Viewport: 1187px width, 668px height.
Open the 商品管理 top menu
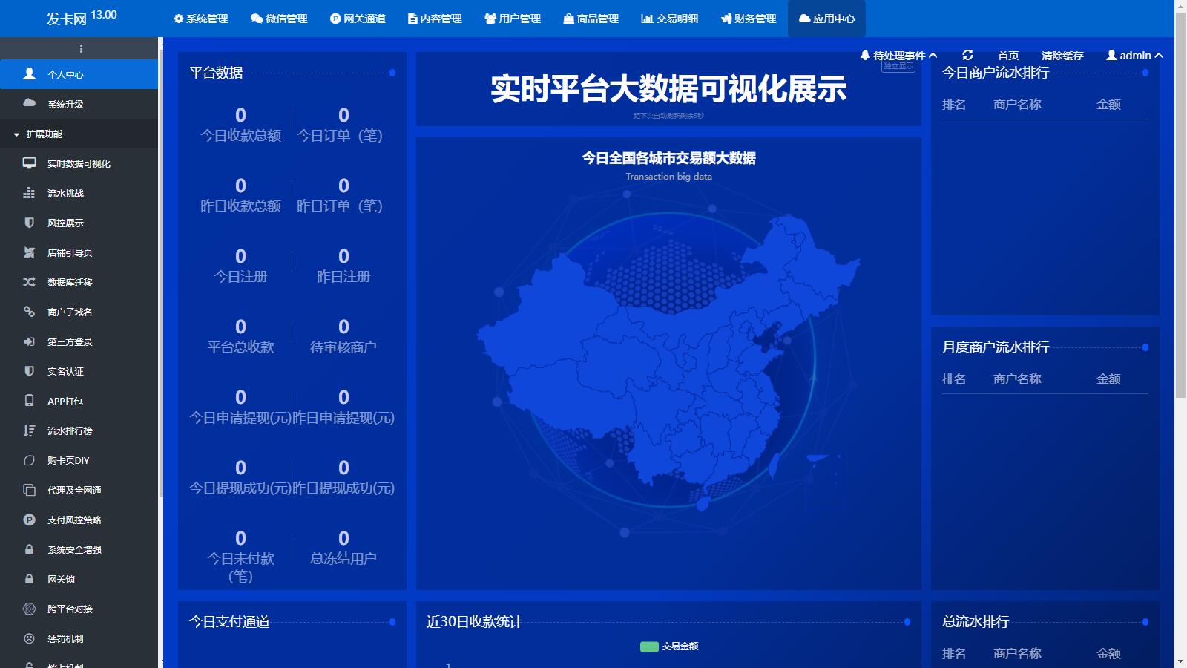(x=591, y=19)
